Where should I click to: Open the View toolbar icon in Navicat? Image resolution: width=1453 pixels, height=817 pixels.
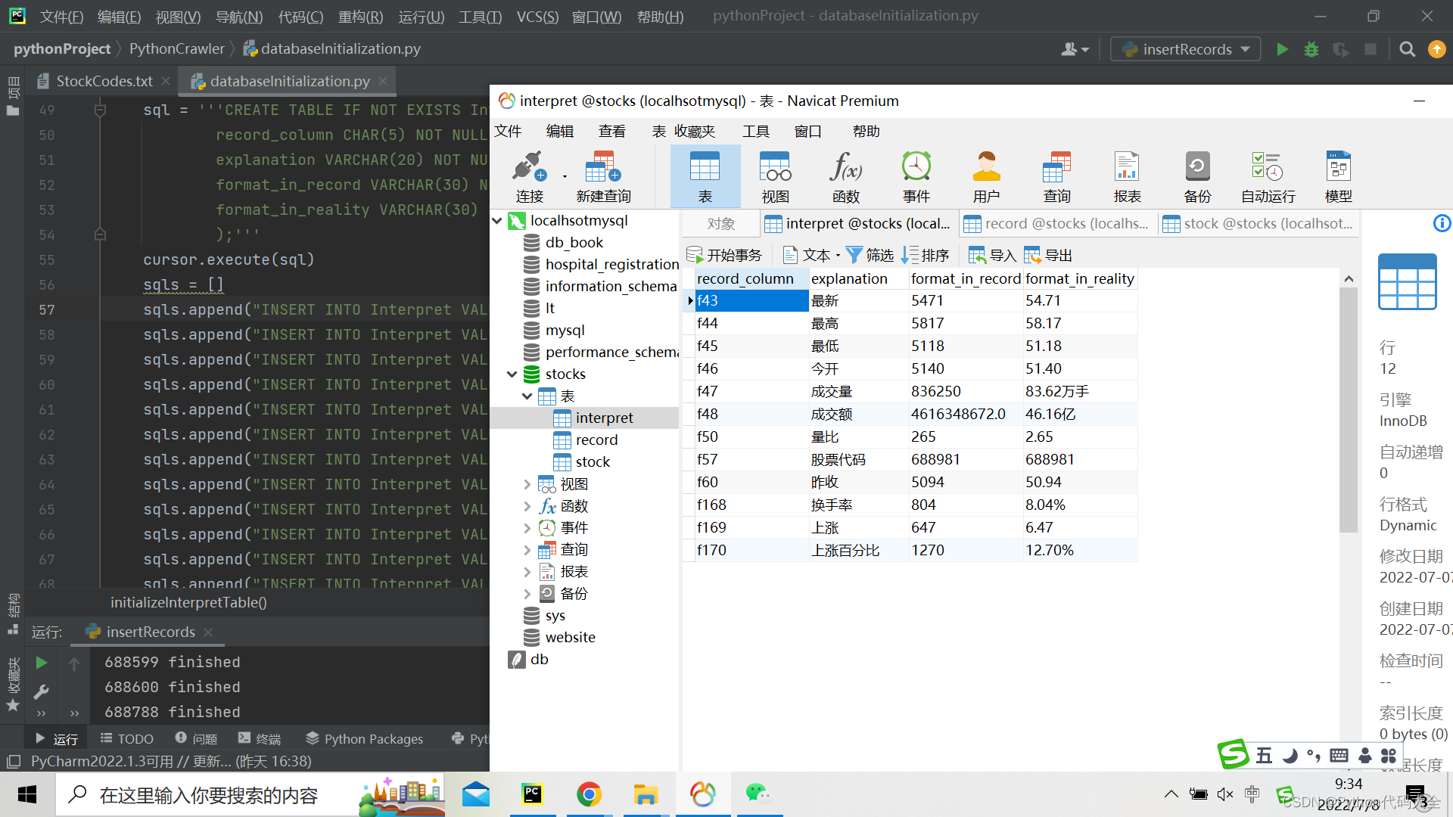click(x=775, y=177)
